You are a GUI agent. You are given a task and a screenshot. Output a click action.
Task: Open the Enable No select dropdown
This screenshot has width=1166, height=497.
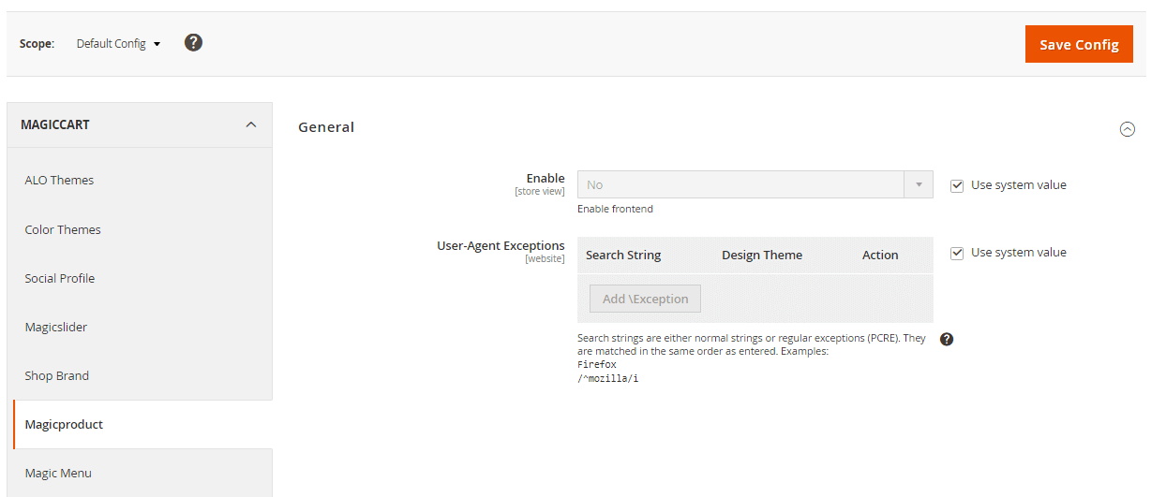click(755, 184)
